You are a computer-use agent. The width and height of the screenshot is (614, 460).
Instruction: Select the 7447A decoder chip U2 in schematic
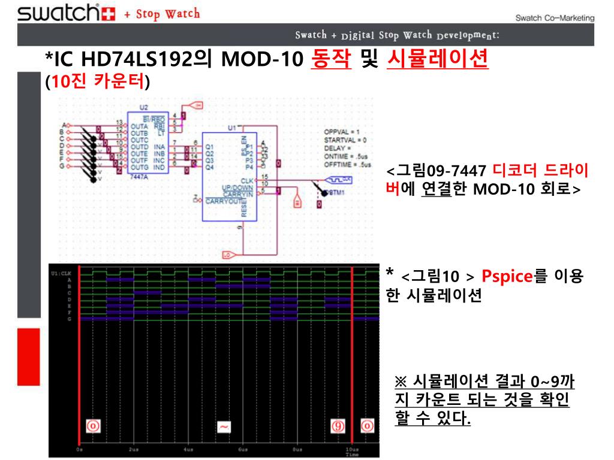[148, 143]
